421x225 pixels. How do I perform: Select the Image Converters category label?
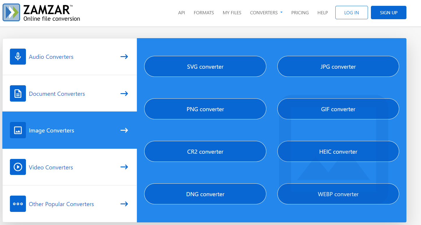[x=51, y=130]
